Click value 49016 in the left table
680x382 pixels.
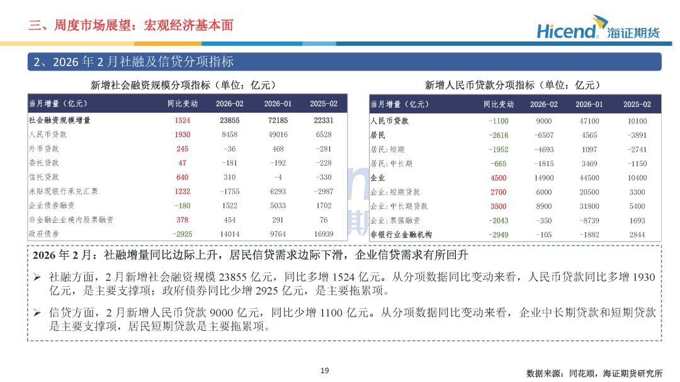coord(278,135)
